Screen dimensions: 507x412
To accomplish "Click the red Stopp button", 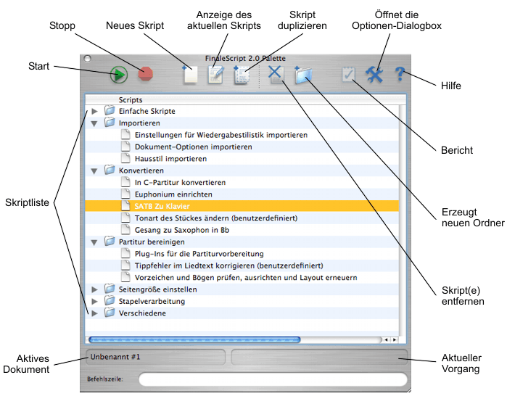I will (x=146, y=74).
